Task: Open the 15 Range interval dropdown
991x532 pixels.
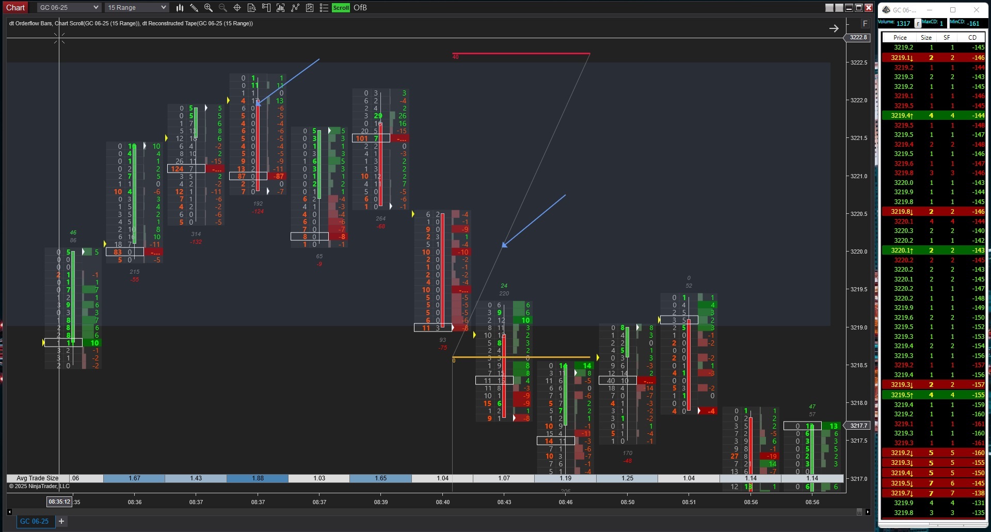Action: tap(137, 8)
